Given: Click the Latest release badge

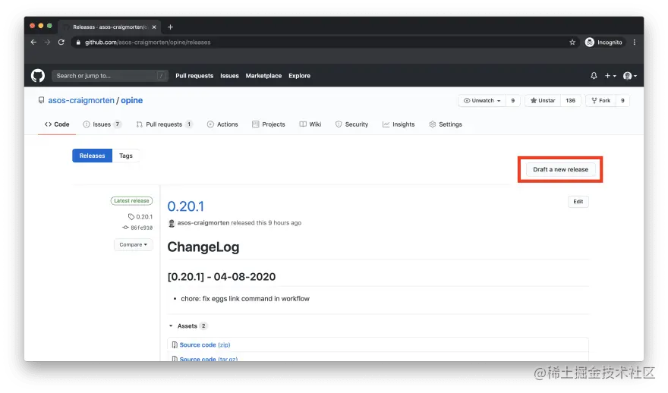Looking at the screenshot, I should [x=131, y=200].
